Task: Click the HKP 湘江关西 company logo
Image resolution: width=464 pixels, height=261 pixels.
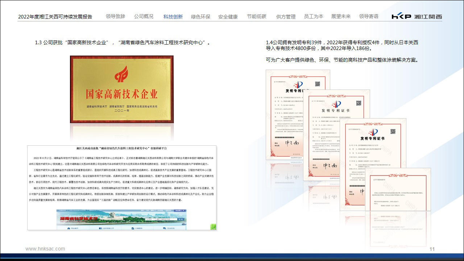Action: (417, 16)
